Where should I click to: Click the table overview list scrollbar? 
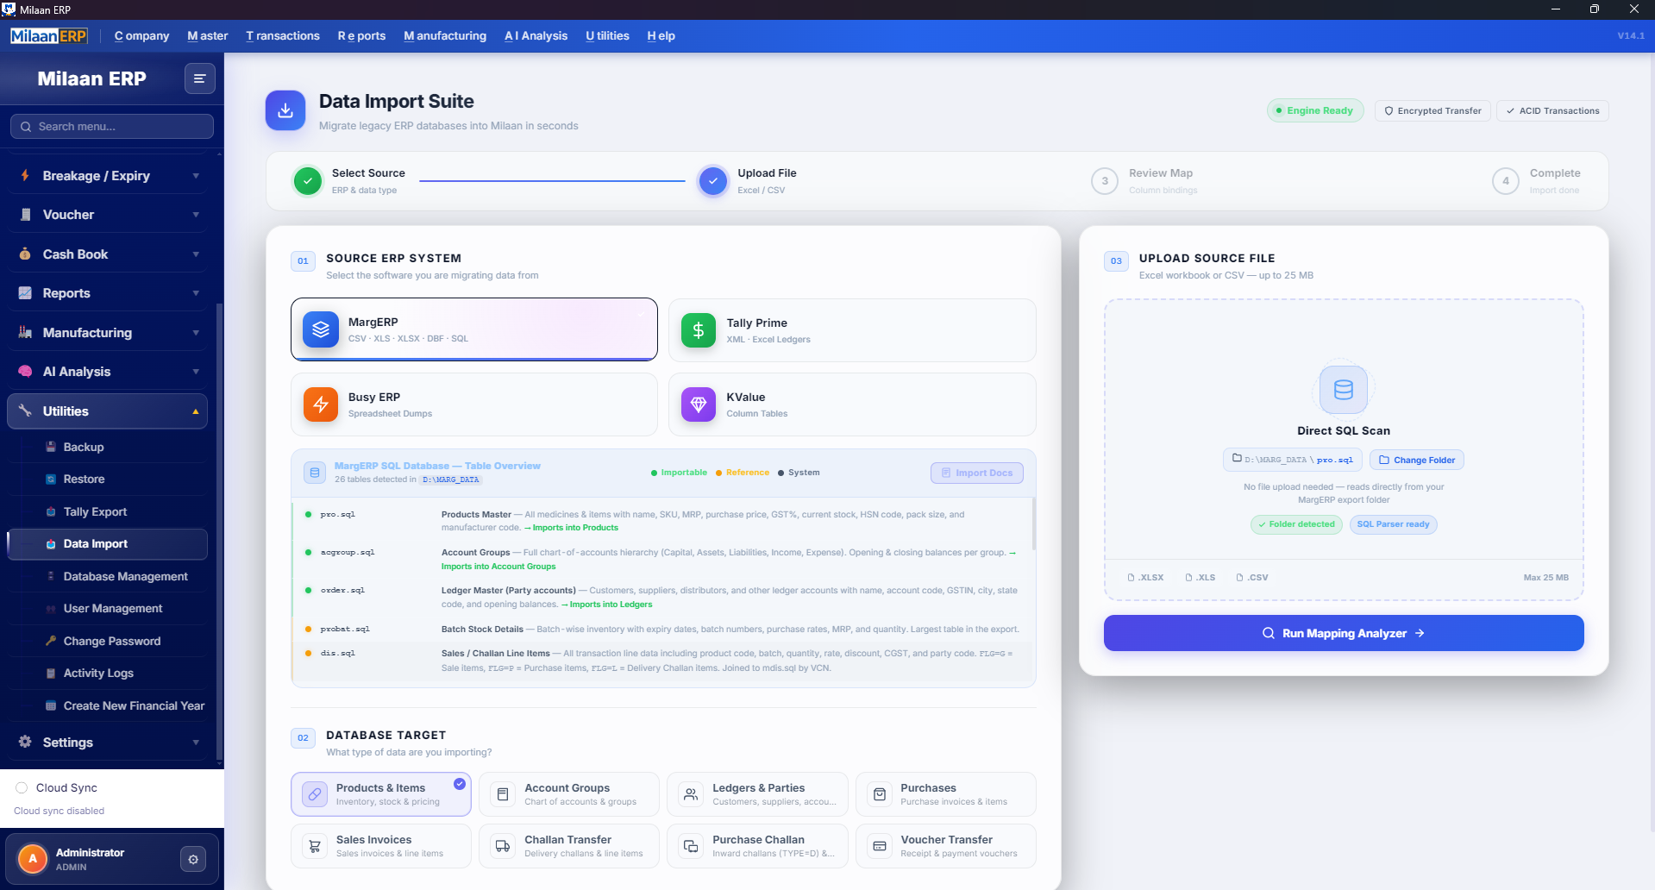pos(1033,524)
